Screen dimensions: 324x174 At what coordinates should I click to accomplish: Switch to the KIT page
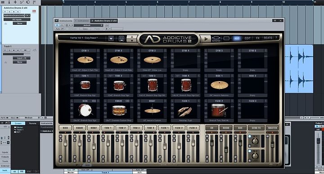coord(237,38)
